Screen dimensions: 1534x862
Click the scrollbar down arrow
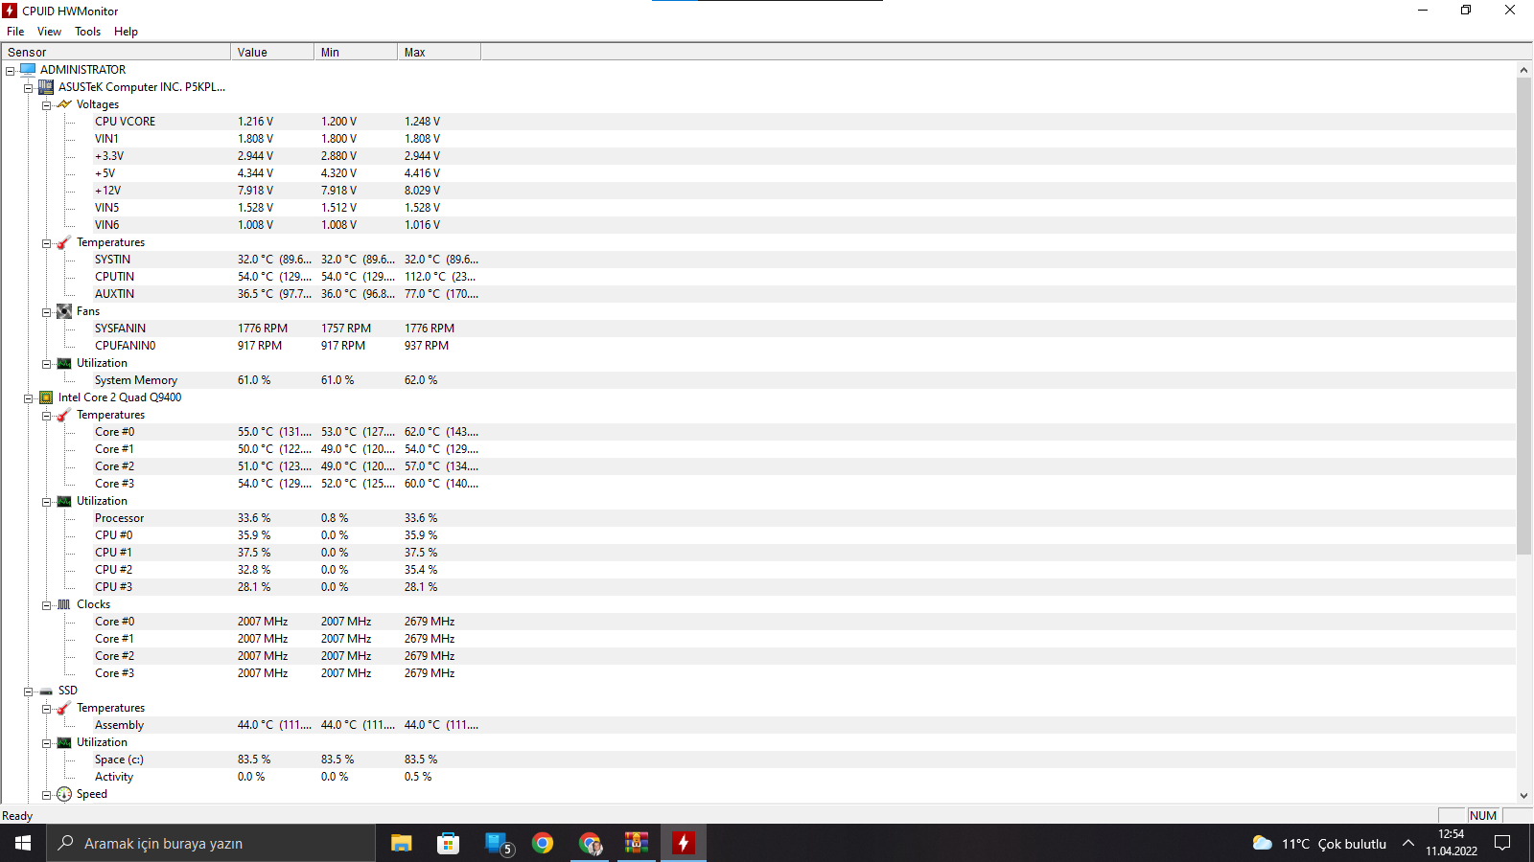click(1524, 796)
